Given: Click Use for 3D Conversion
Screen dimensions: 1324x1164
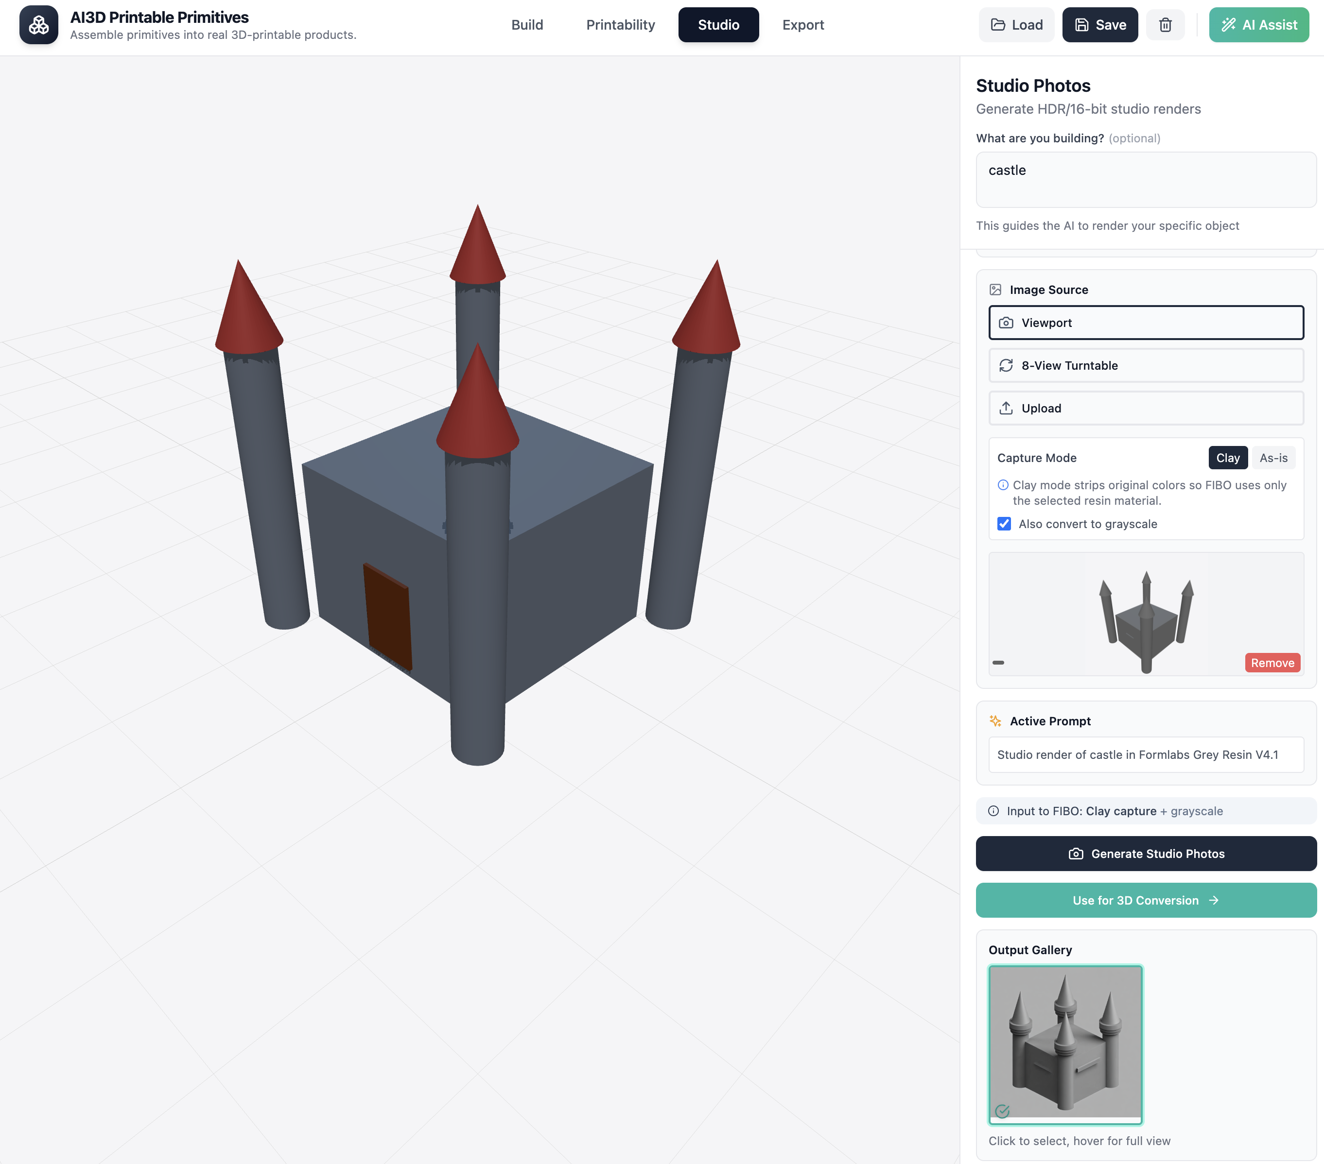Looking at the screenshot, I should click(x=1145, y=900).
